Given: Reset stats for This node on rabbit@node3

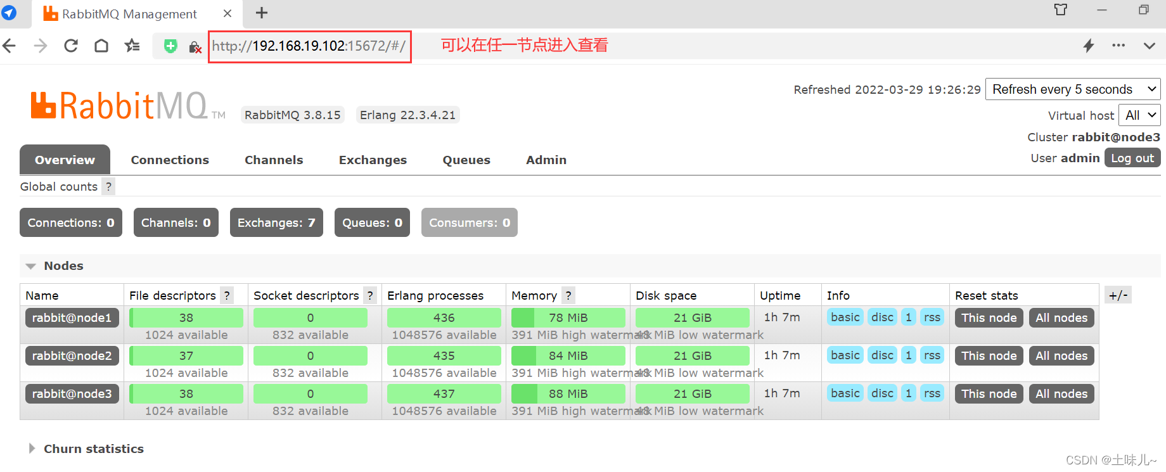Looking at the screenshot, I should point(989,393).
